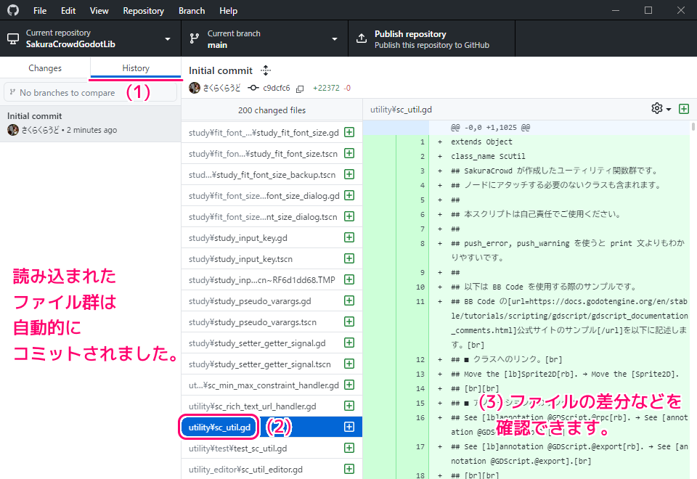Select study_input_key.tscn file
The height and width of the screenshot is (479, 697).
272,258
